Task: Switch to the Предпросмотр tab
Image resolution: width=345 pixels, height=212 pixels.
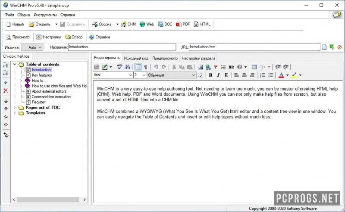Action: [x=165, y=58]
